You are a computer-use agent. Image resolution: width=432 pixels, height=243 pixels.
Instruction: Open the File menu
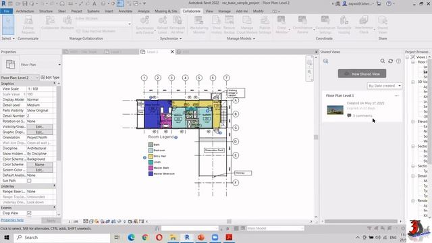[x=6, y=11]
